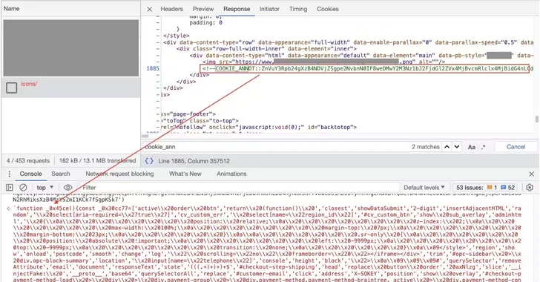Select the icons/ request row
540x282 pixels.
[71, 88]
